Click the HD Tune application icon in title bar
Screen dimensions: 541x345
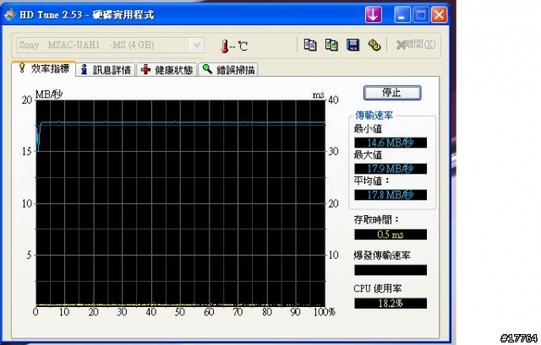pyautogui.click(x=9, y=14)
